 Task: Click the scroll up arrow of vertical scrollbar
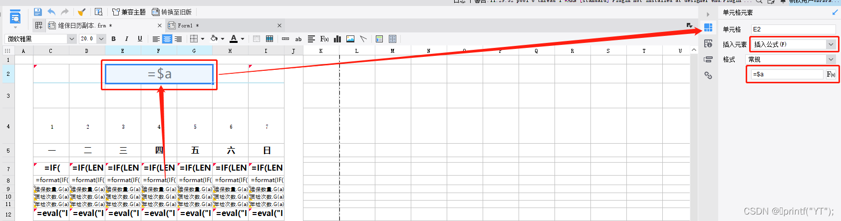(x=694, y=50)
